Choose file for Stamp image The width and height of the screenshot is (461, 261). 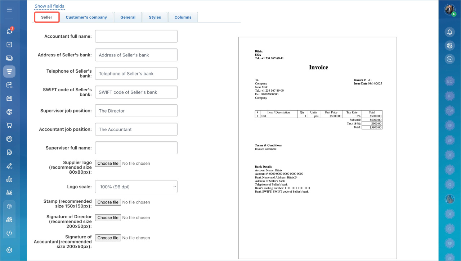pos(108,202)
